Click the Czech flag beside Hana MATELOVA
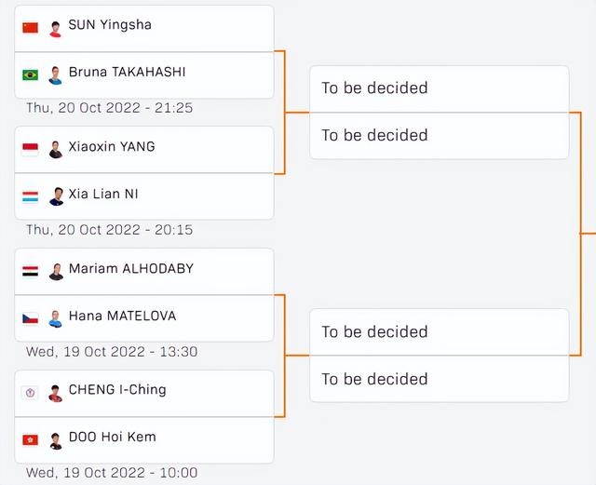The width and height of the screenshot is (596, 485). click(x=30, y=318)
